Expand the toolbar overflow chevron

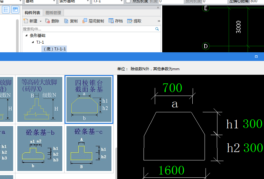159,21
